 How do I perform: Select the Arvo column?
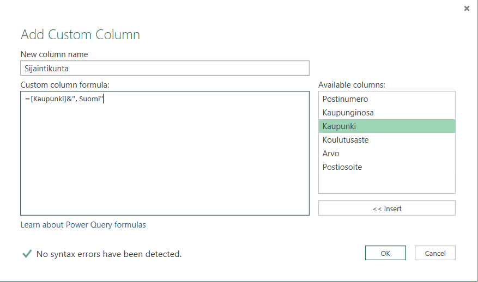pyautogui.click(x=331, y=154)
